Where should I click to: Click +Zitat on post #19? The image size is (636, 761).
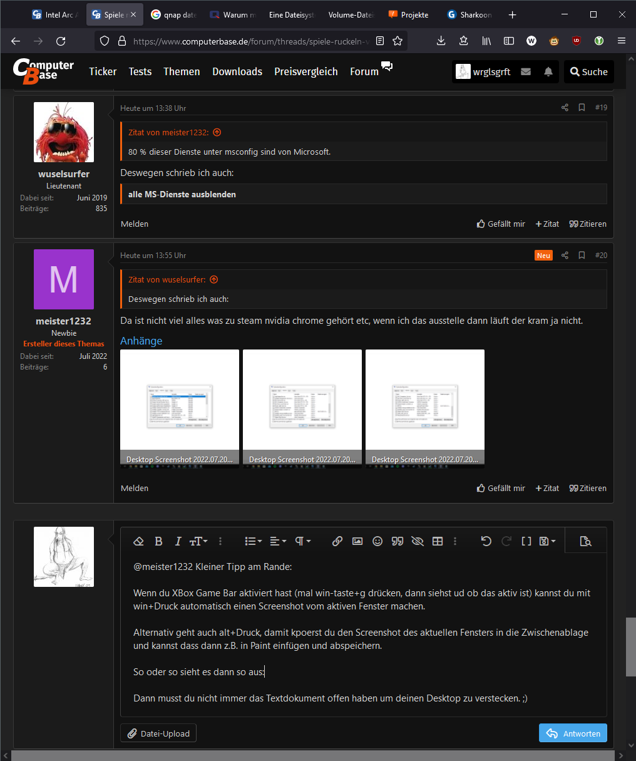pyautogui.click(x=547, y=224)
